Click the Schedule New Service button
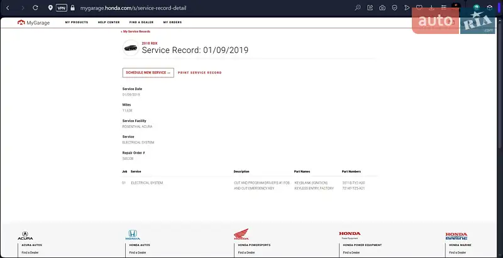This screenshot has height=258, width=503. (x=148, y=72)
